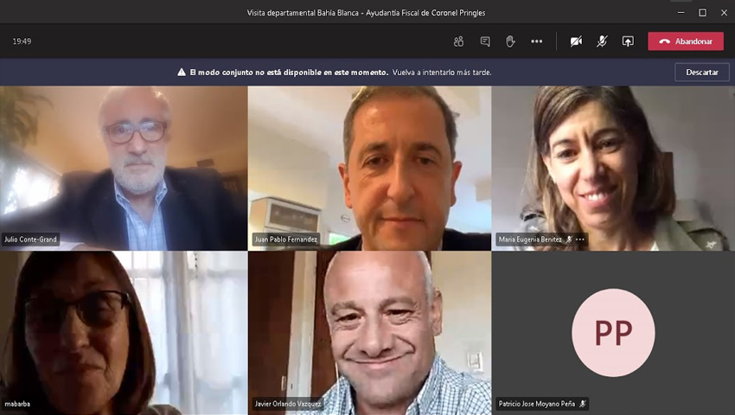
Task: Click banner text Vuelva a intentarlo más tarde
Action: pyautogui.click(x=442, y=73)
